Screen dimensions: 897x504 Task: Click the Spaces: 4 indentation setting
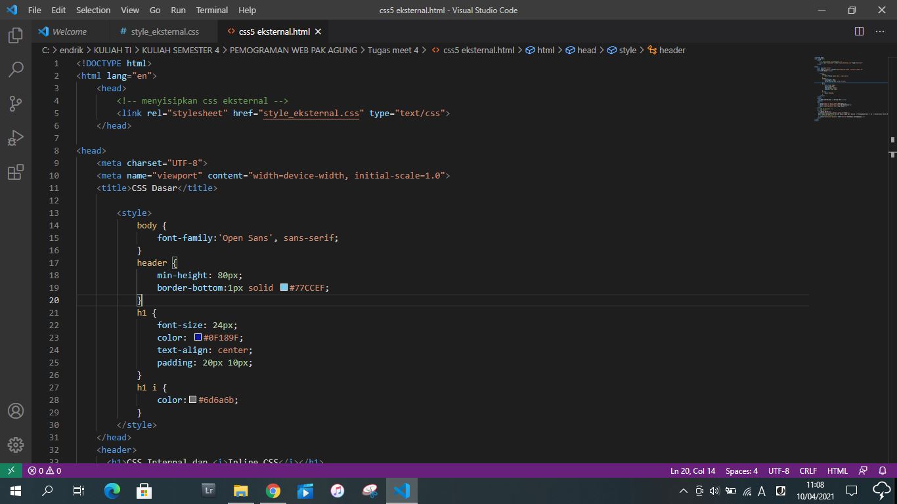click(x=741, y=471)
